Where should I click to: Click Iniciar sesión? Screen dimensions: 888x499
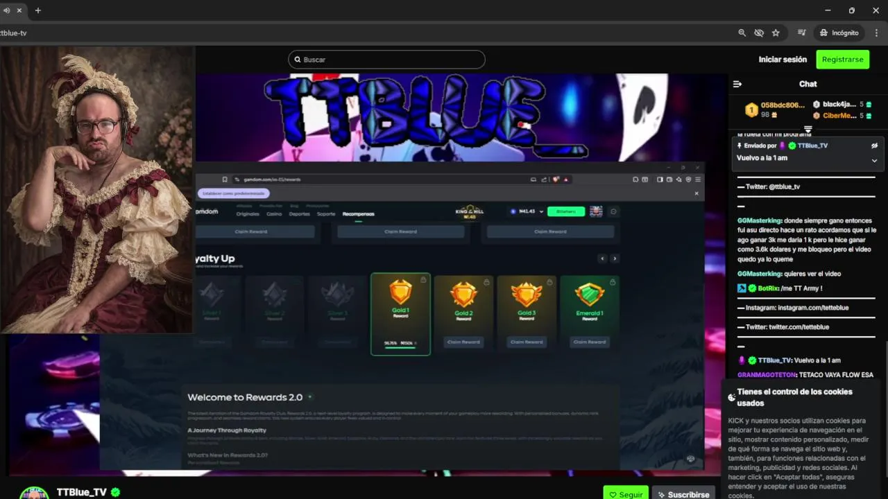pos(783,60)
